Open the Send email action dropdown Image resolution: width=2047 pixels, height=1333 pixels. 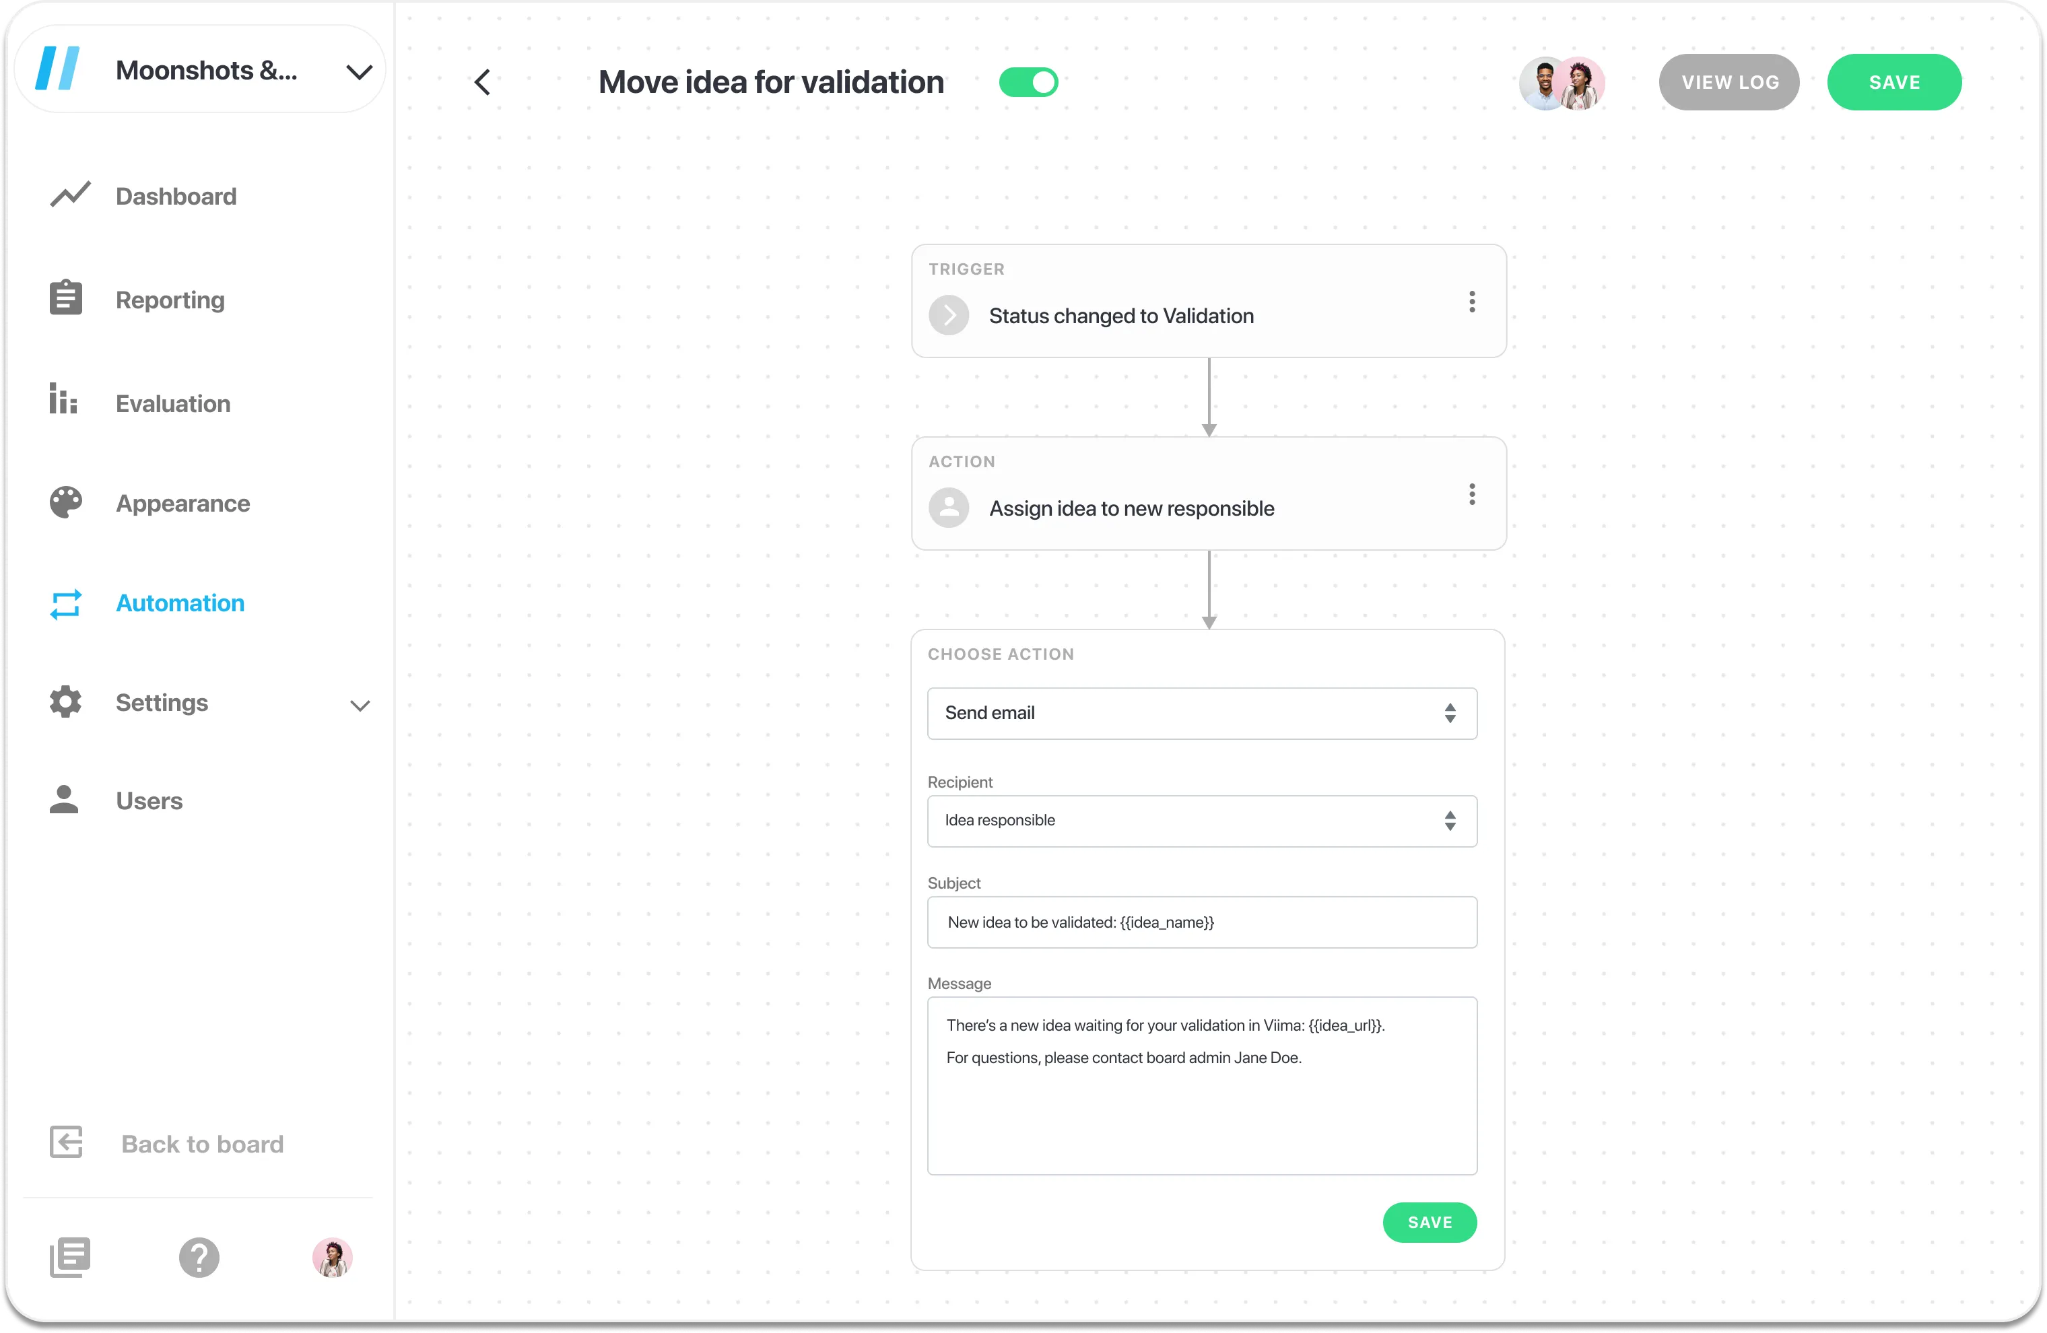pyautogui.click(x=1201, y=713)
